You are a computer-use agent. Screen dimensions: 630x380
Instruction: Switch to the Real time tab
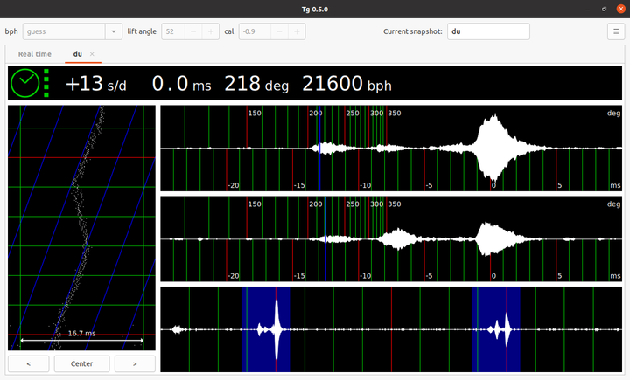35,54
